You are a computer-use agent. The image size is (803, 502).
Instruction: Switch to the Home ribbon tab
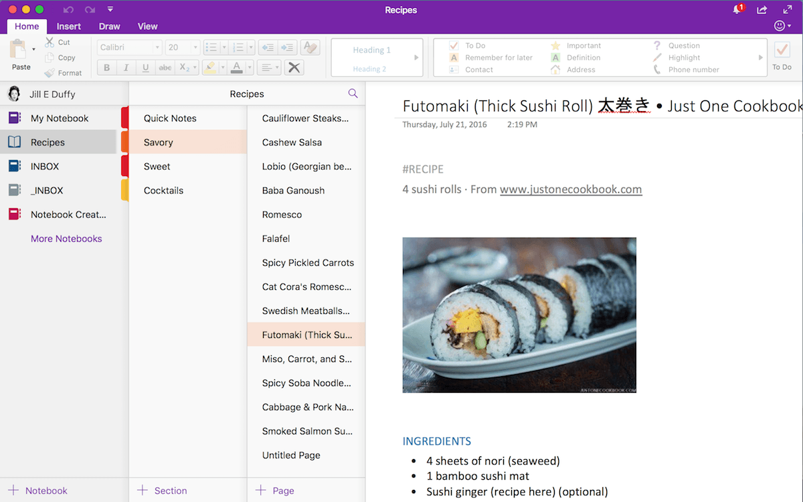[x=27, y=26]
